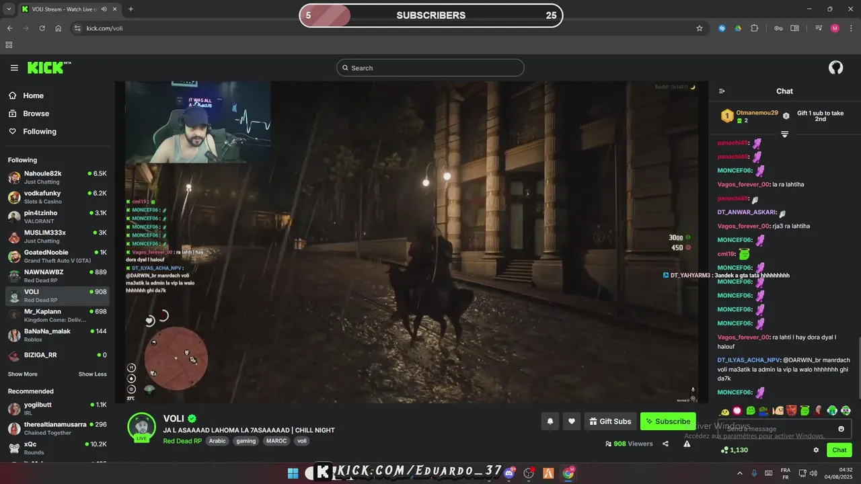
Task: Open chat settings gear
Action: pos(816,450)
